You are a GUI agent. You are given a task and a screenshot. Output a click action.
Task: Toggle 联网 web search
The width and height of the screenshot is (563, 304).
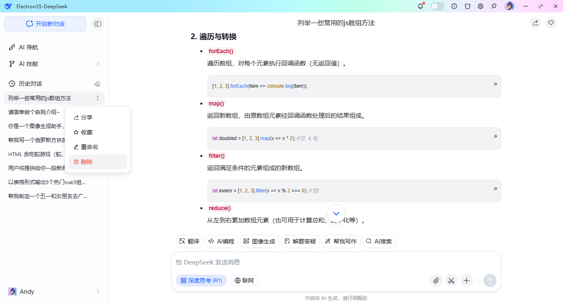244,281
